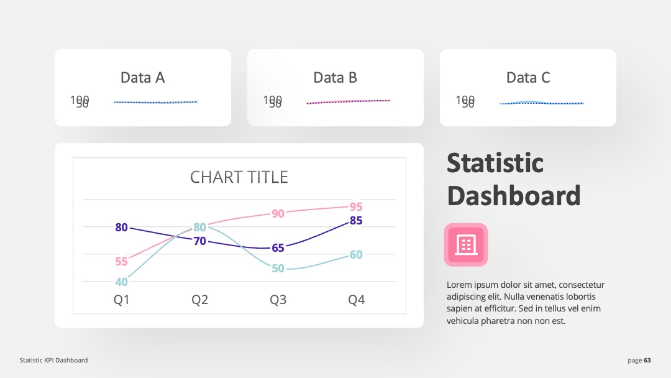Click the pink Data B sparkline
The image size is (671, 378).
pos(349,101)
